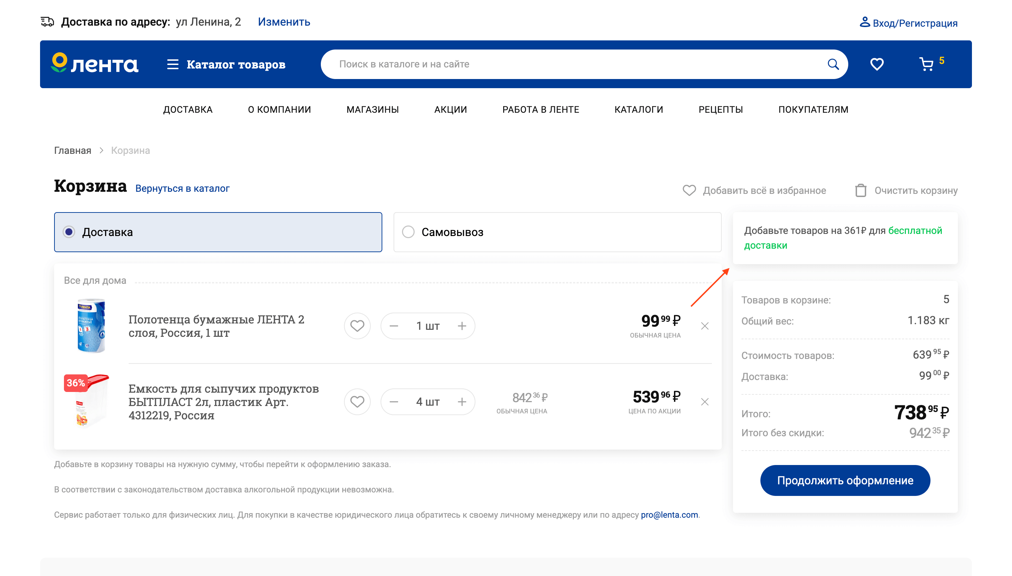Click the trash icon beside Очистить корзину
The height and width of the screenshot is (576, 1012).
click(x=861, y=190)
